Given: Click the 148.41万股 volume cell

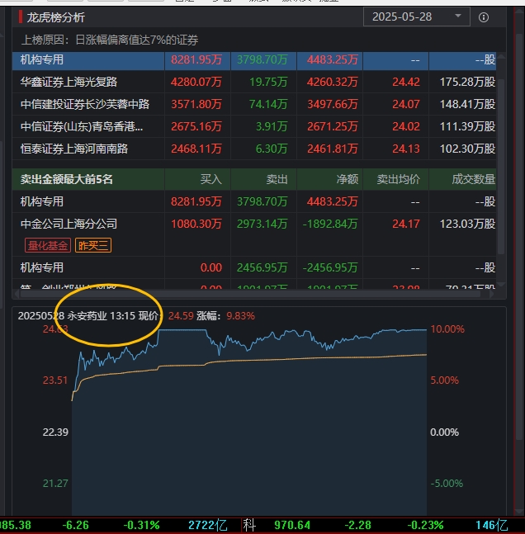Looking at the screenshot, I should (467, 104).
